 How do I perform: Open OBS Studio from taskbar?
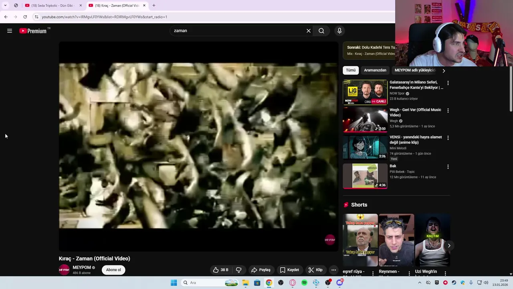(281, 283)
